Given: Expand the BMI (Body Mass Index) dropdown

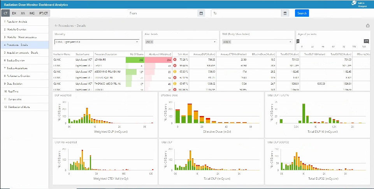Looking at the screenshot, I should [x=291, y=42].
